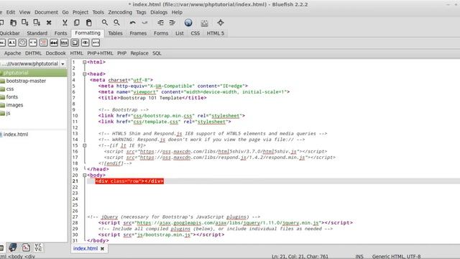460x259 pixels.
Task: Switch to the CSS toolbar tab
Action: pyautogui.click(x=195, y=33)
